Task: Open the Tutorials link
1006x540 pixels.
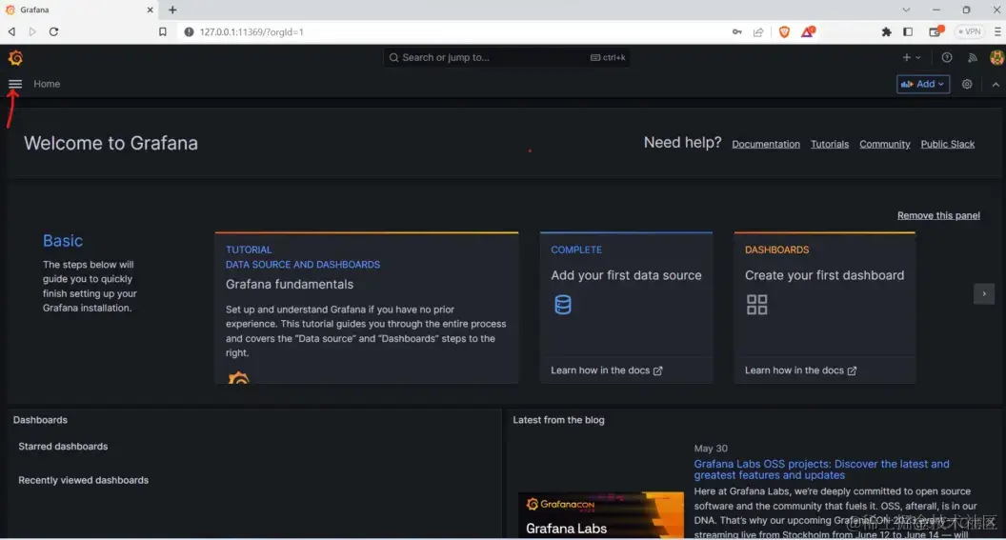Action: pos(830,145)
